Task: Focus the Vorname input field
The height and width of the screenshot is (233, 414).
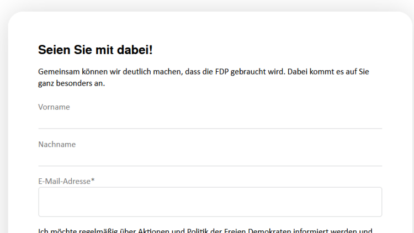Action: pos(210,121)
